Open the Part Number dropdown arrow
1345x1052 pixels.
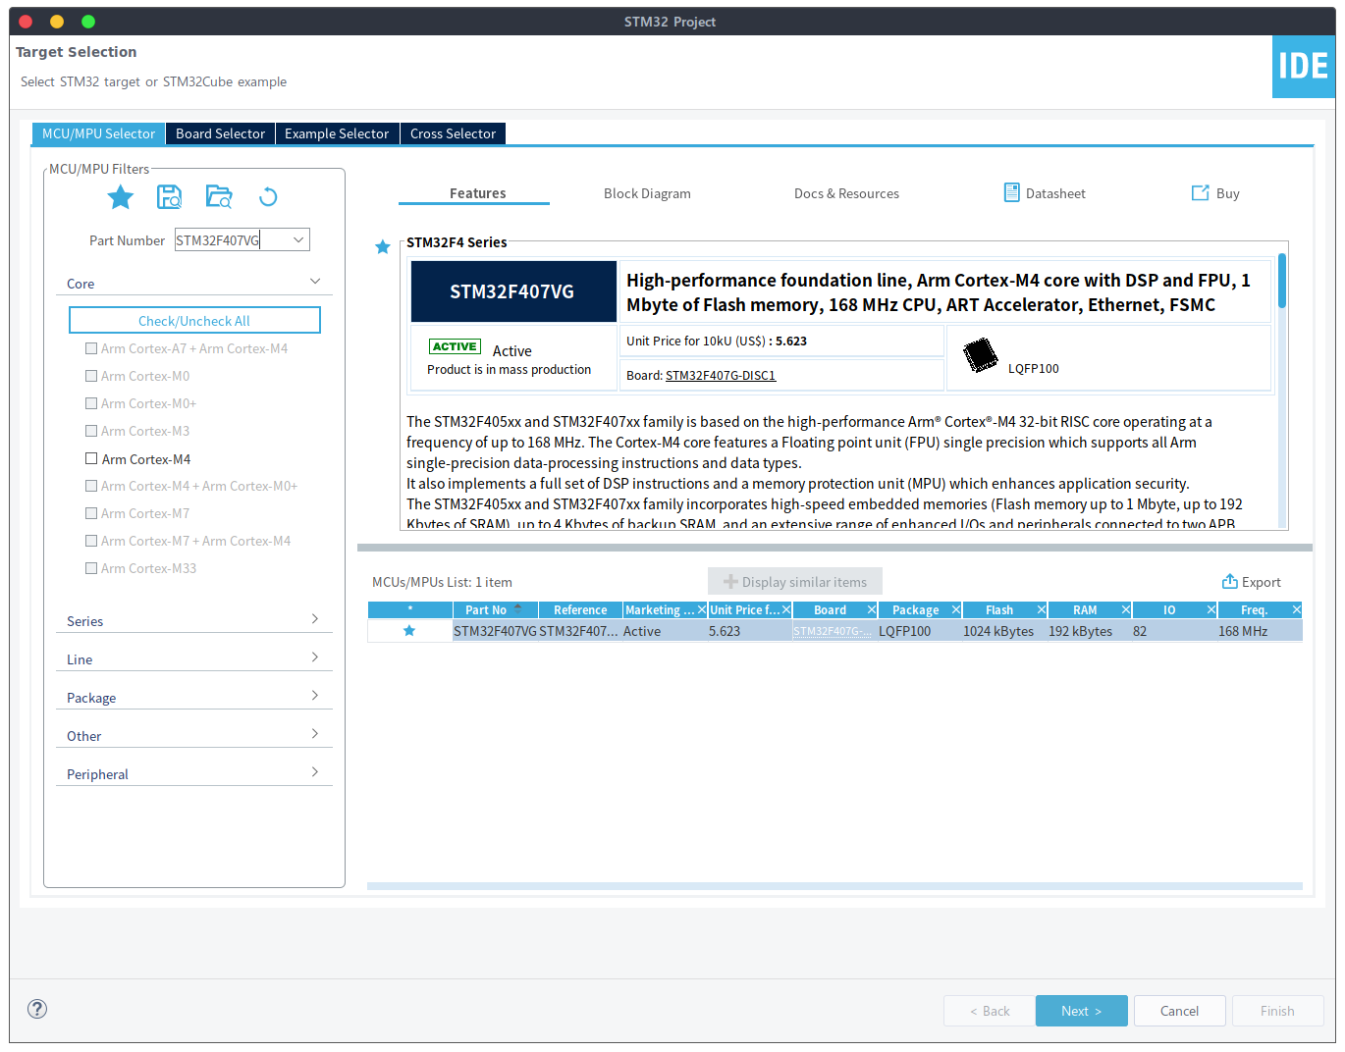(298, 239)
